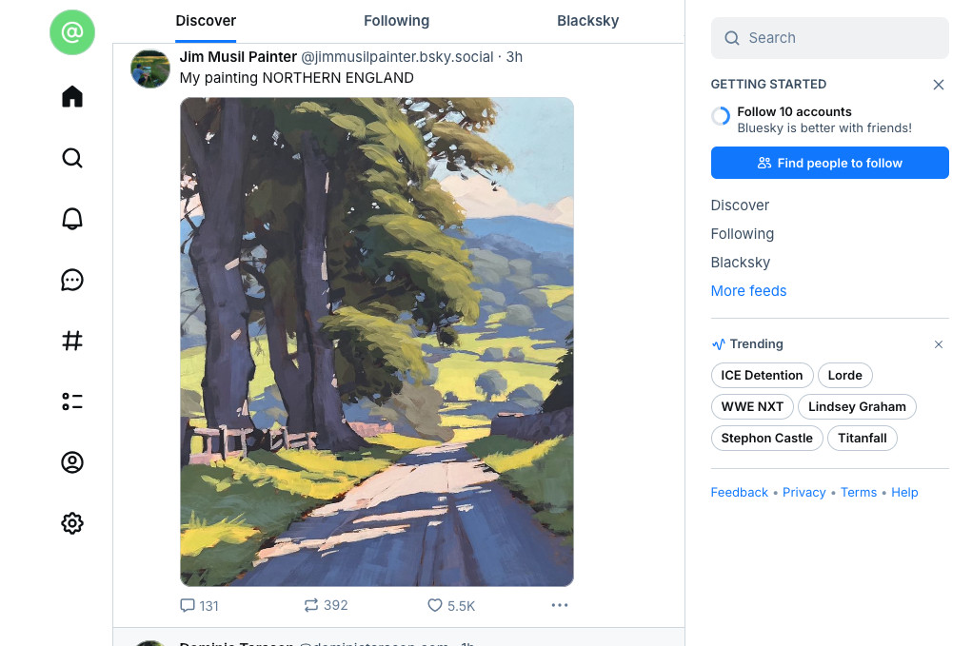
Task: Open the More feeds link
Action: [748, 291]
